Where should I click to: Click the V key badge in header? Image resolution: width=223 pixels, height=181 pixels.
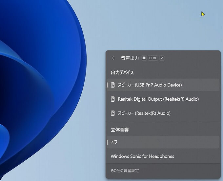[162, 58]
